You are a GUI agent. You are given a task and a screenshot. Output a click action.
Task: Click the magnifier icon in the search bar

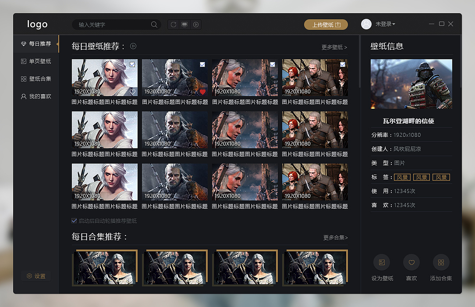(154, 25)
